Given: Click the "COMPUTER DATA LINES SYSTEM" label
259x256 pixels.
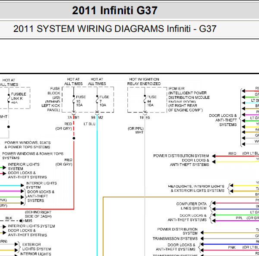Looking at the screenshot, I should 191,206.
